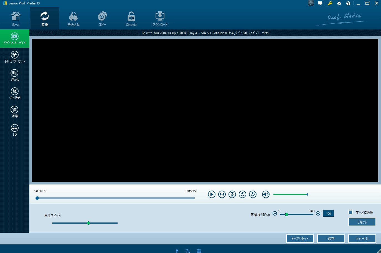Open the YouTube link icon
Viewport: 381px width, 253px height.
tap(199, 251)
